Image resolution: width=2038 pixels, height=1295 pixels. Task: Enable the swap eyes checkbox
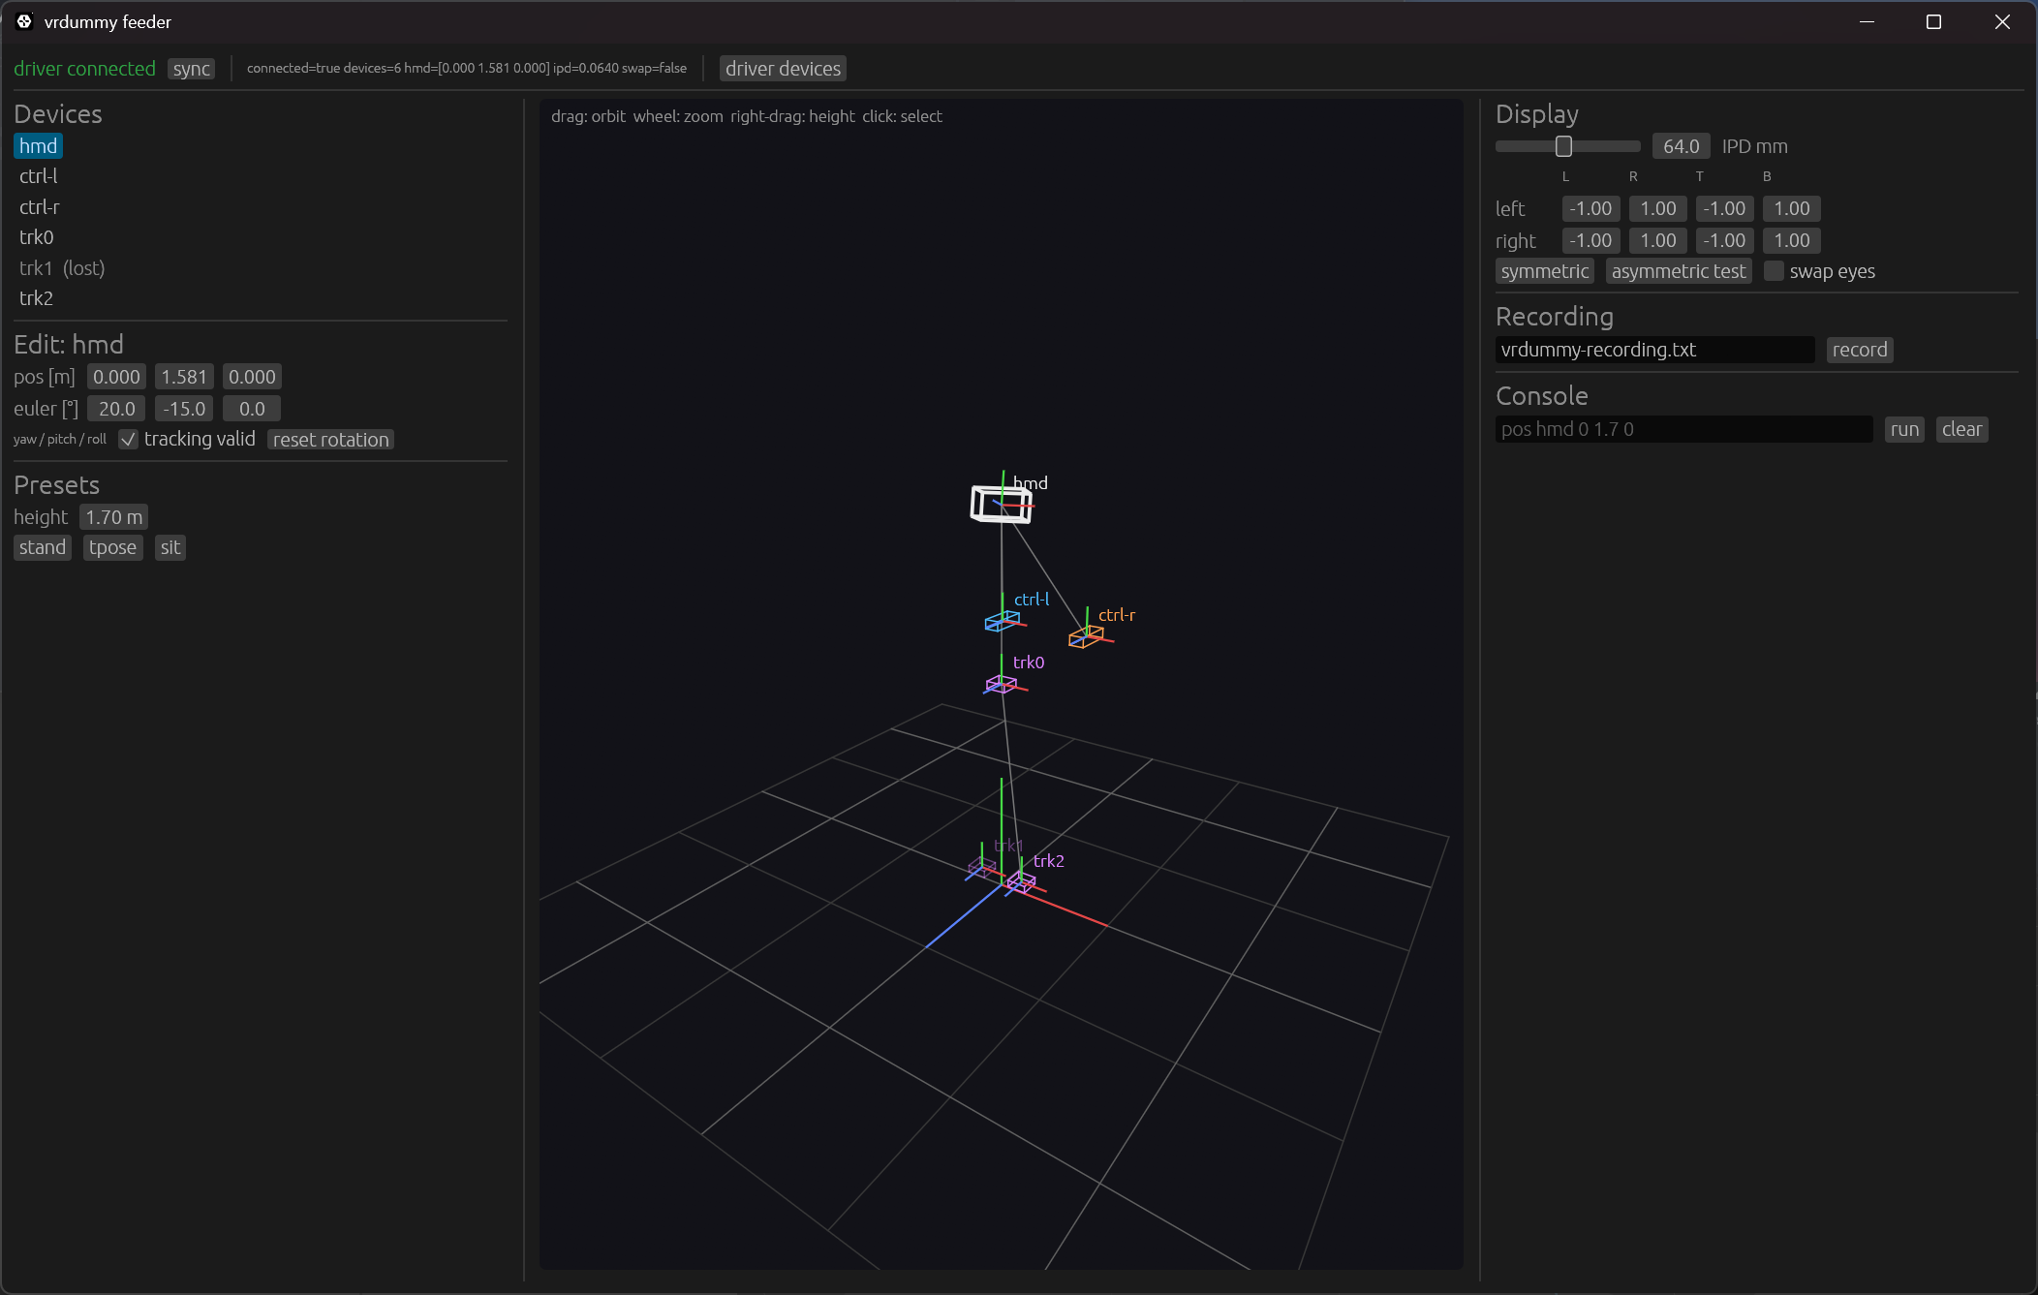tap(1774, 271)
